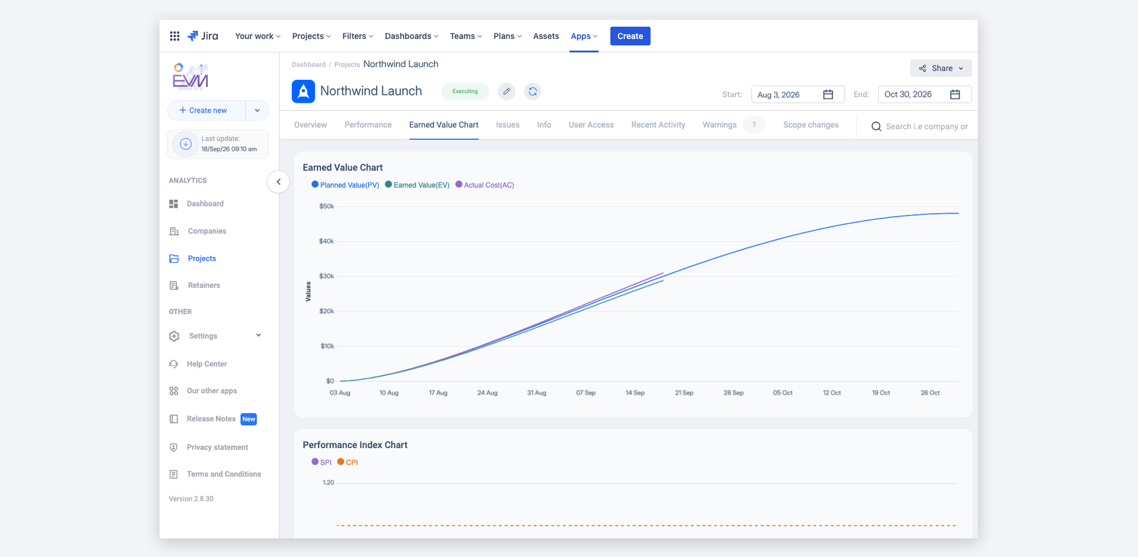Expand the Settings submenu chevron
Viewport: 1138px width, 557px height.
[x=259, y=335]
